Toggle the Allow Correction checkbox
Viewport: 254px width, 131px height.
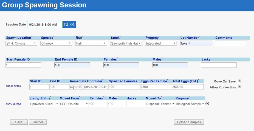pyautogui.click(x=239, y=87)
